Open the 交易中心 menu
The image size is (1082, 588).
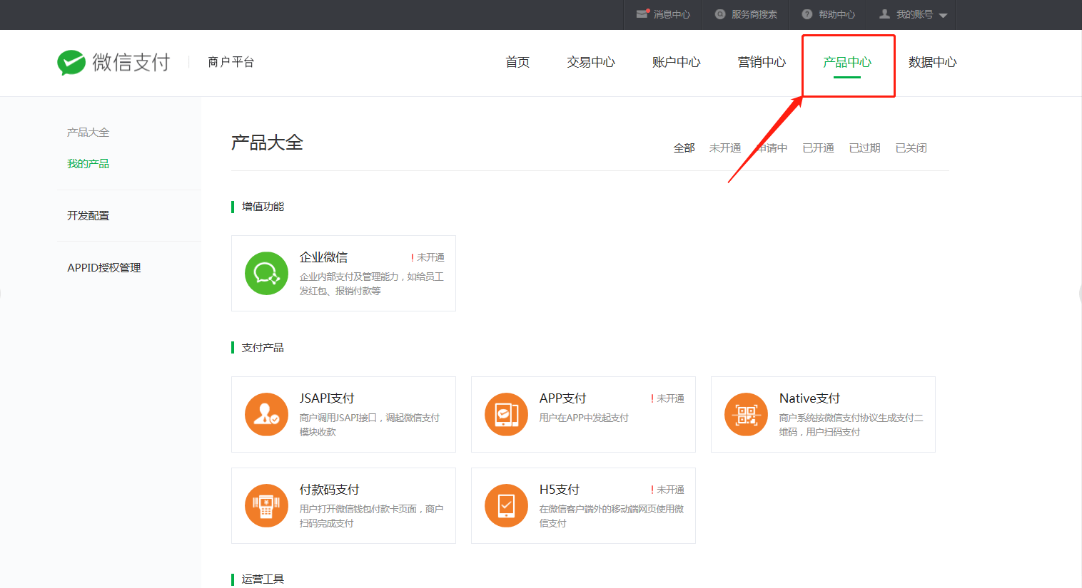[x=590, y=62]
